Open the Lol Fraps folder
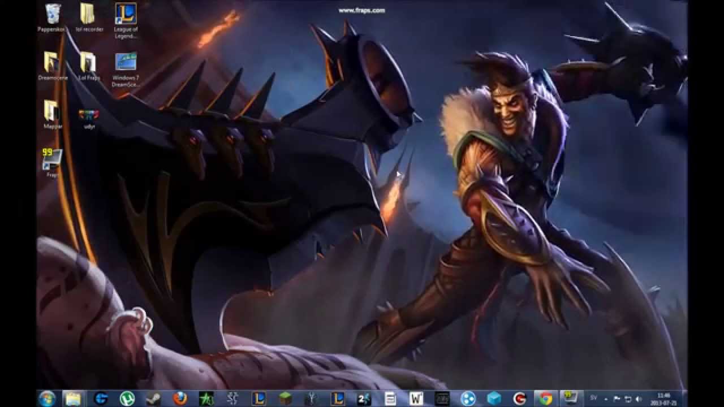Image resolution: width=724 pixels, height=407 pixels. 89,66
